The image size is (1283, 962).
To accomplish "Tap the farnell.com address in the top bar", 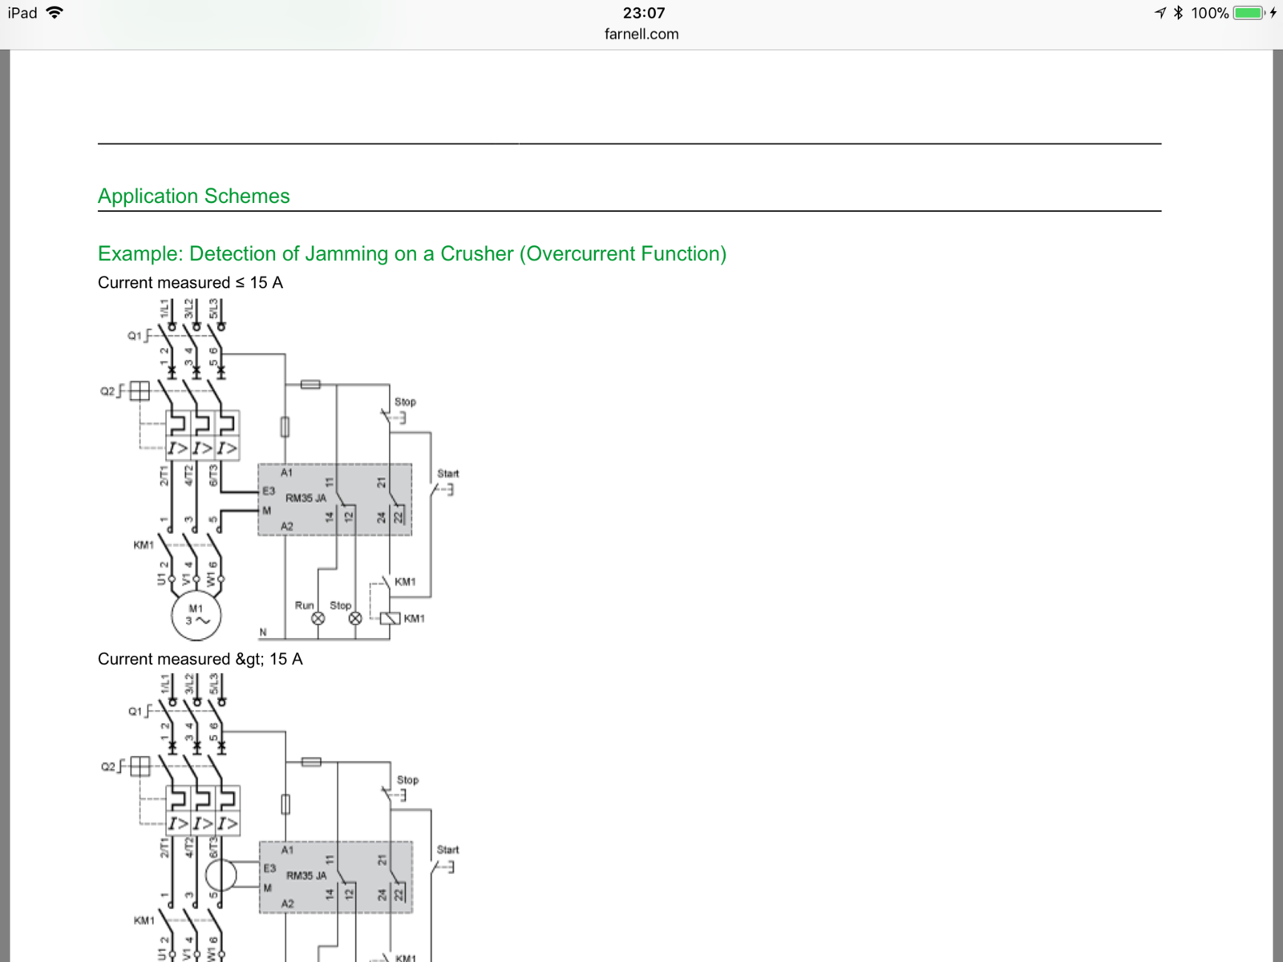I will [x=641, y=34].
